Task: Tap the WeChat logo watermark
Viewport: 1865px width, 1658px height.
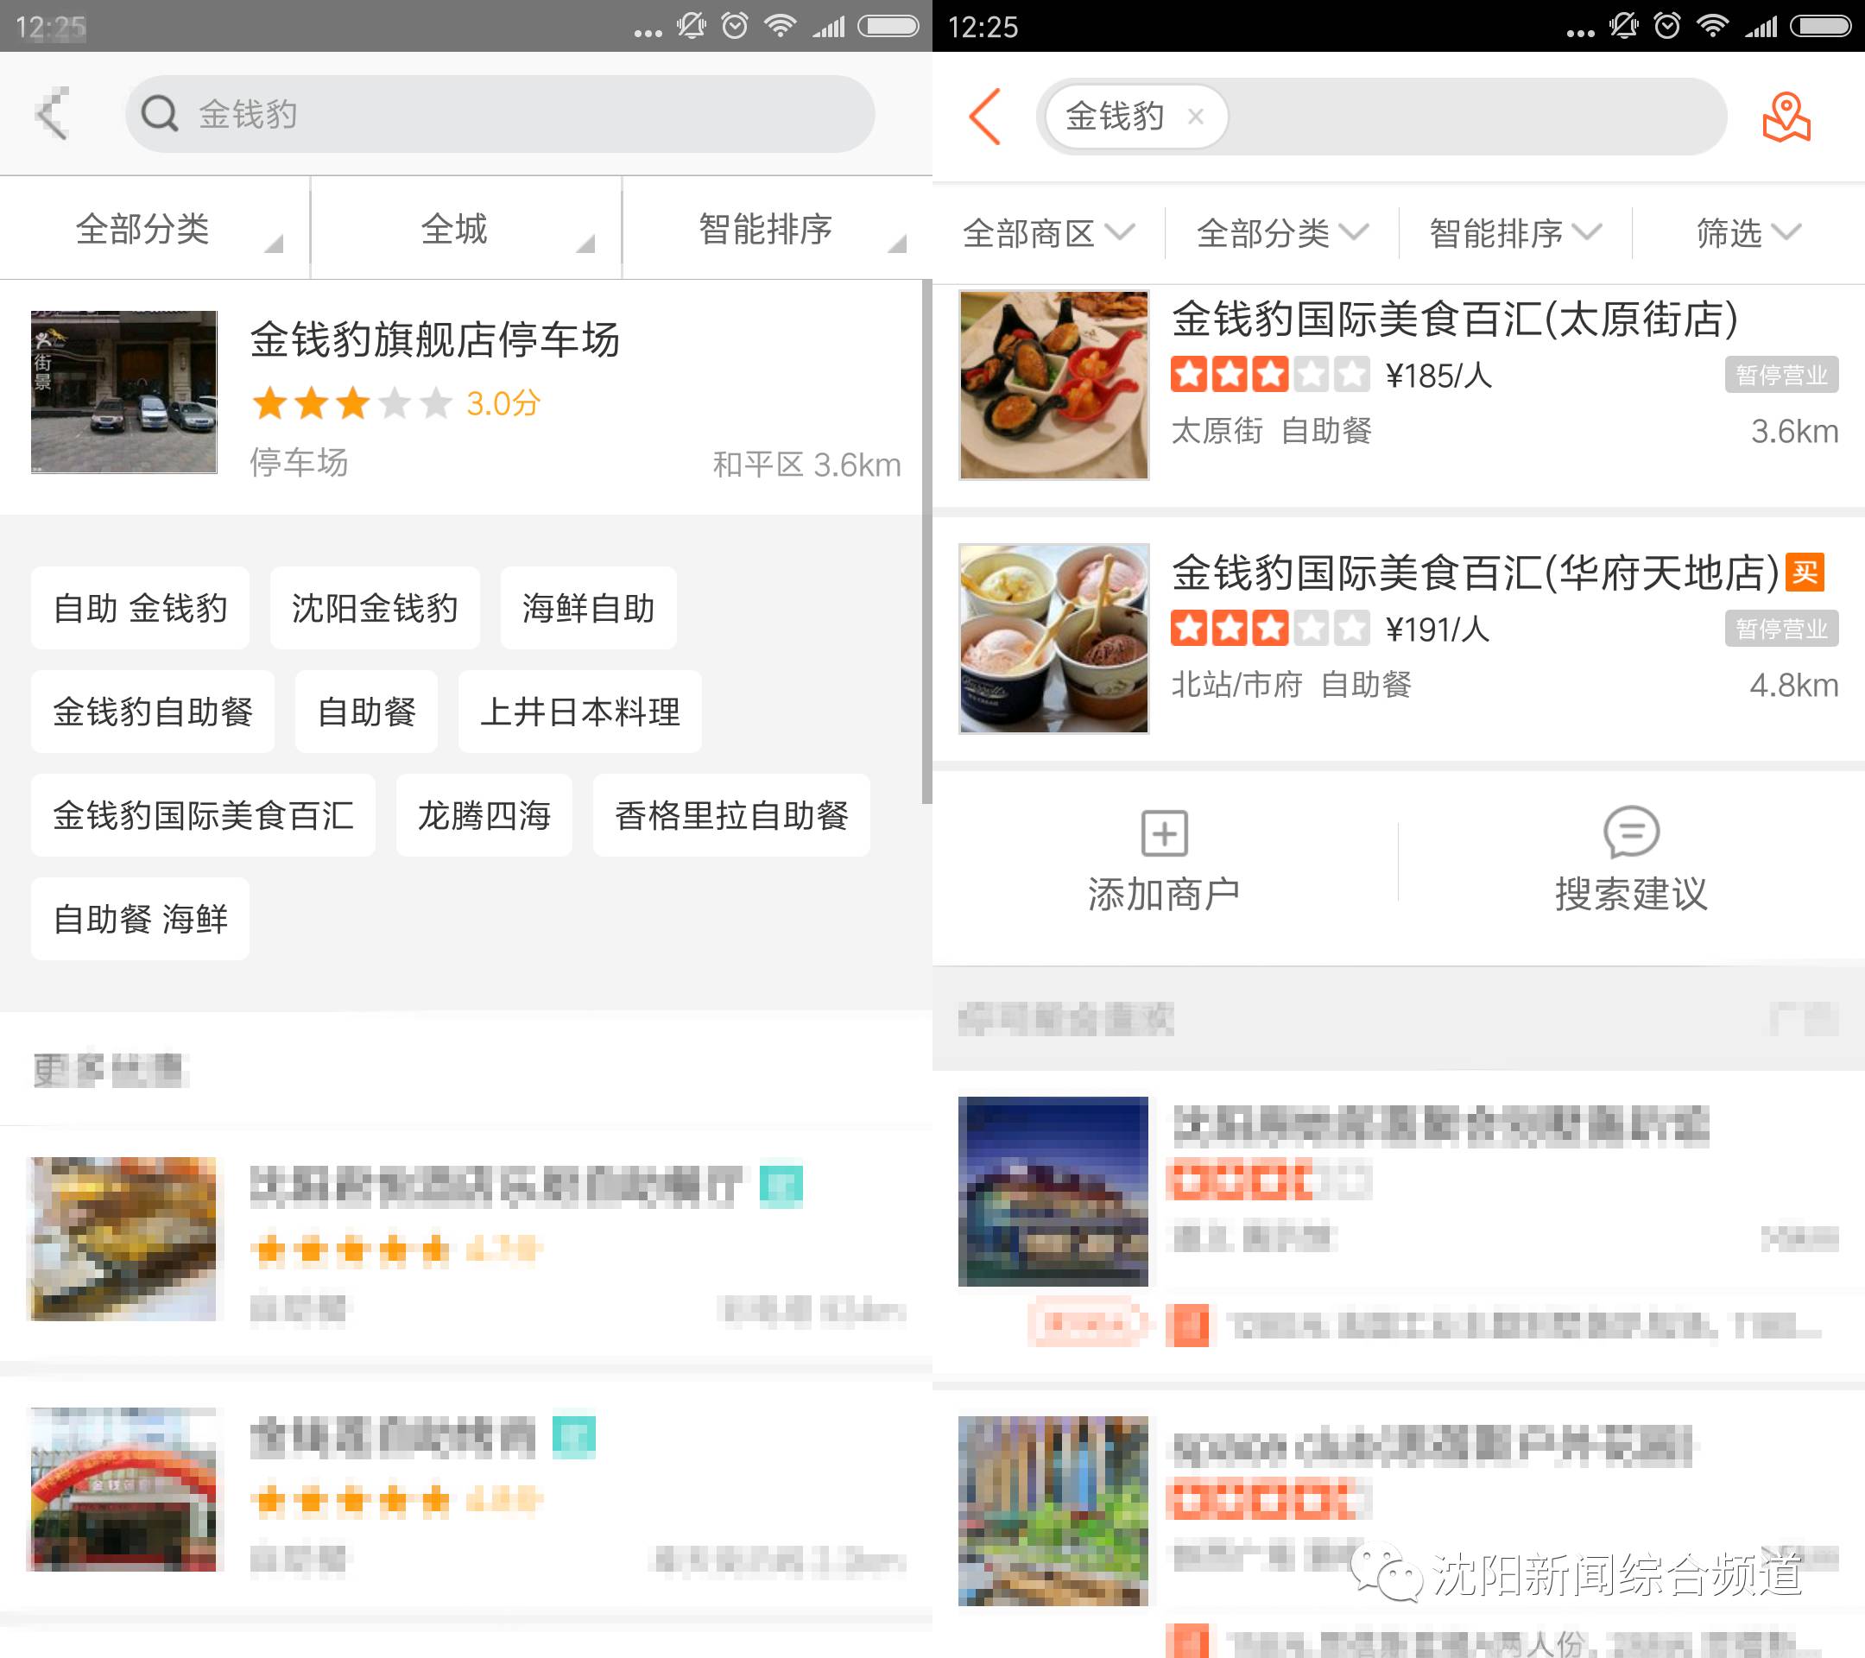Action: tap(1386, 1573)
